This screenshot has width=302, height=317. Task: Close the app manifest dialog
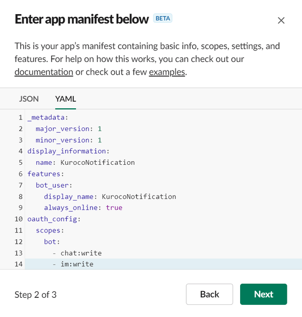[281, 21]
